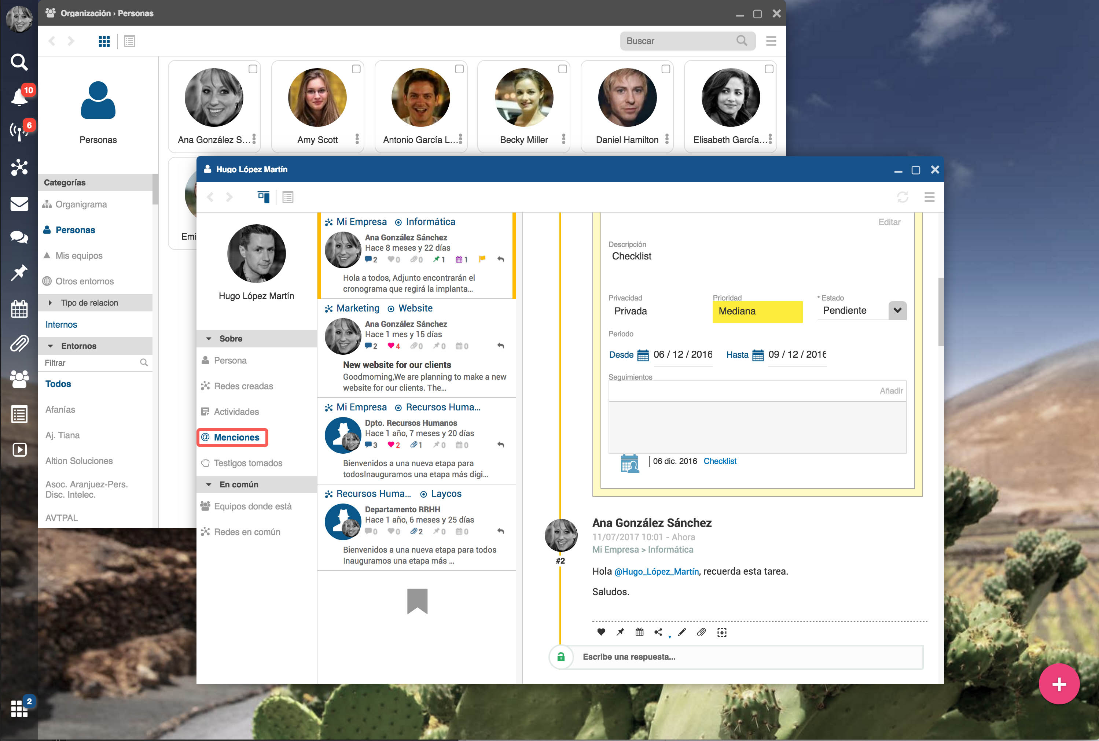The image size is (1099, 741).
Task: Select Ana González card checkbox
Action: (253, 69)
